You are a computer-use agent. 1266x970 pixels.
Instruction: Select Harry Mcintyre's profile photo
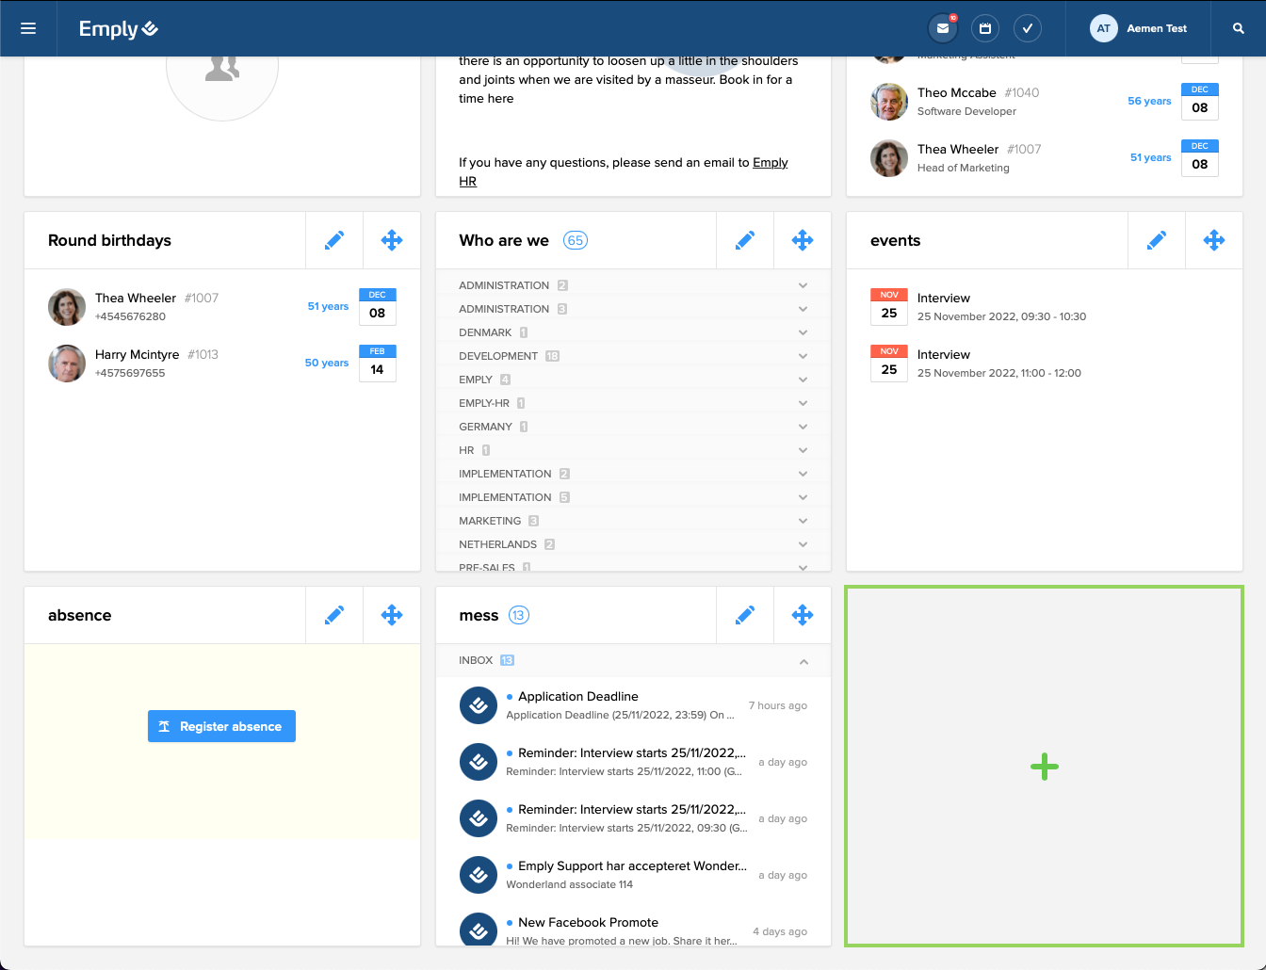tap(67, 364)
